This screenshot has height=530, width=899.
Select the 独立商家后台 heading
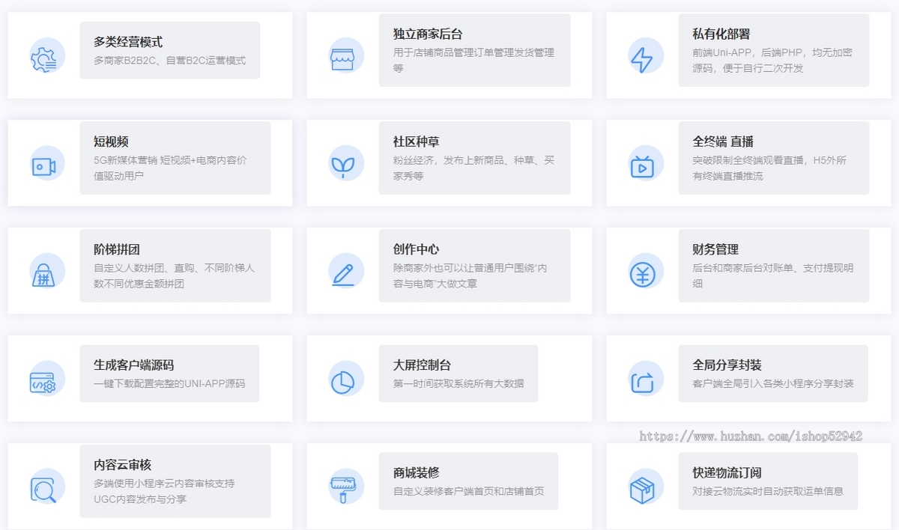pos(428,34)
